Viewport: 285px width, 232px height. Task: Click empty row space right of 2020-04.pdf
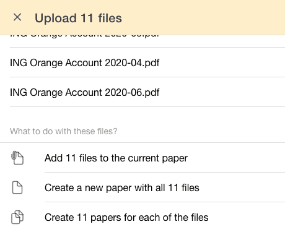(222, 62)
